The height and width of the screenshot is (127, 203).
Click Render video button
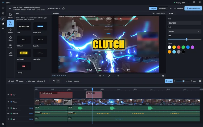[x=193, y=8]
